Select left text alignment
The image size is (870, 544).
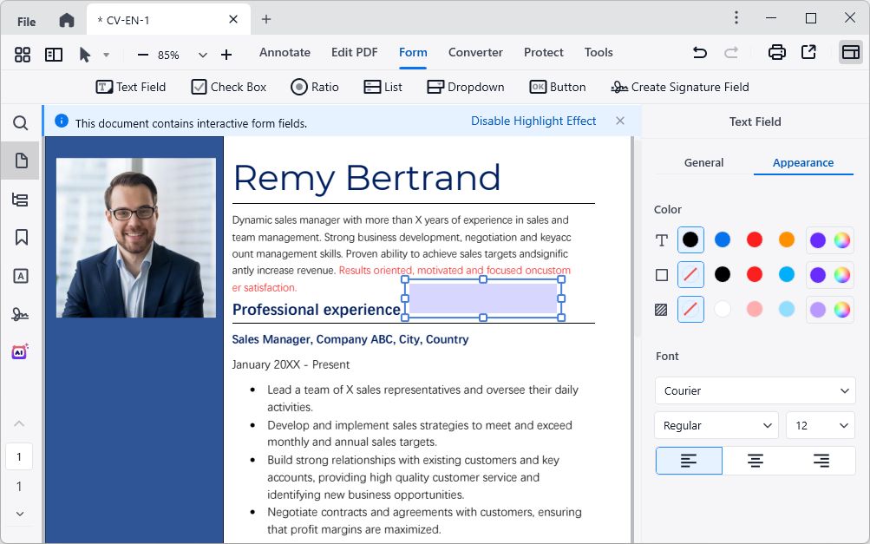(689, 461)
